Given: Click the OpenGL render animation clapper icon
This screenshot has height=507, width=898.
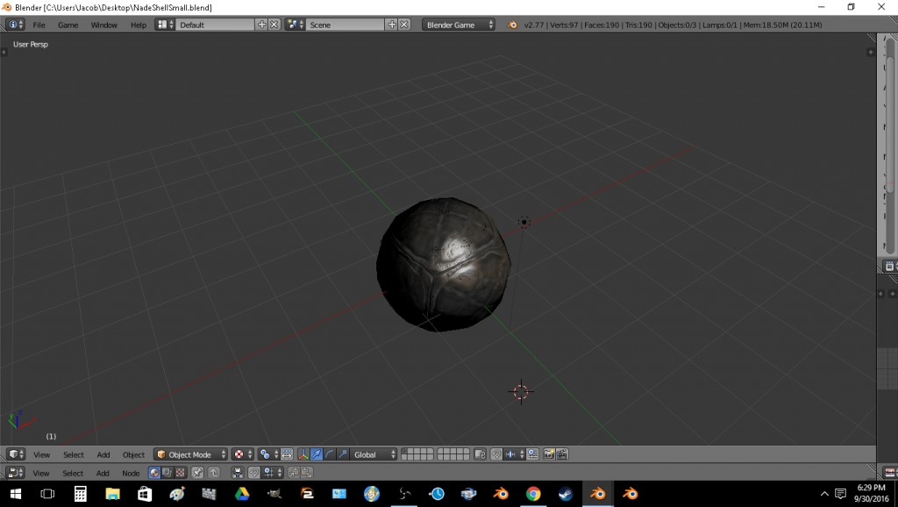Looking at the screenshot, I should (562, 454).
